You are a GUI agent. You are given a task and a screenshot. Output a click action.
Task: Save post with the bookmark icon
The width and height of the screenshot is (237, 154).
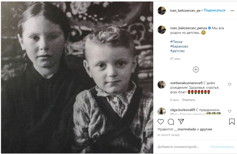[x=232, y=122]
